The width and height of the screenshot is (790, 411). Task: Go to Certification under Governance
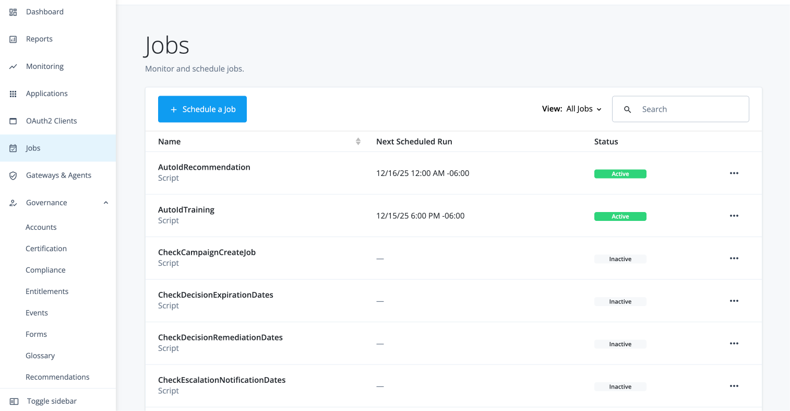pyautogui.click(x=46, y=249)
